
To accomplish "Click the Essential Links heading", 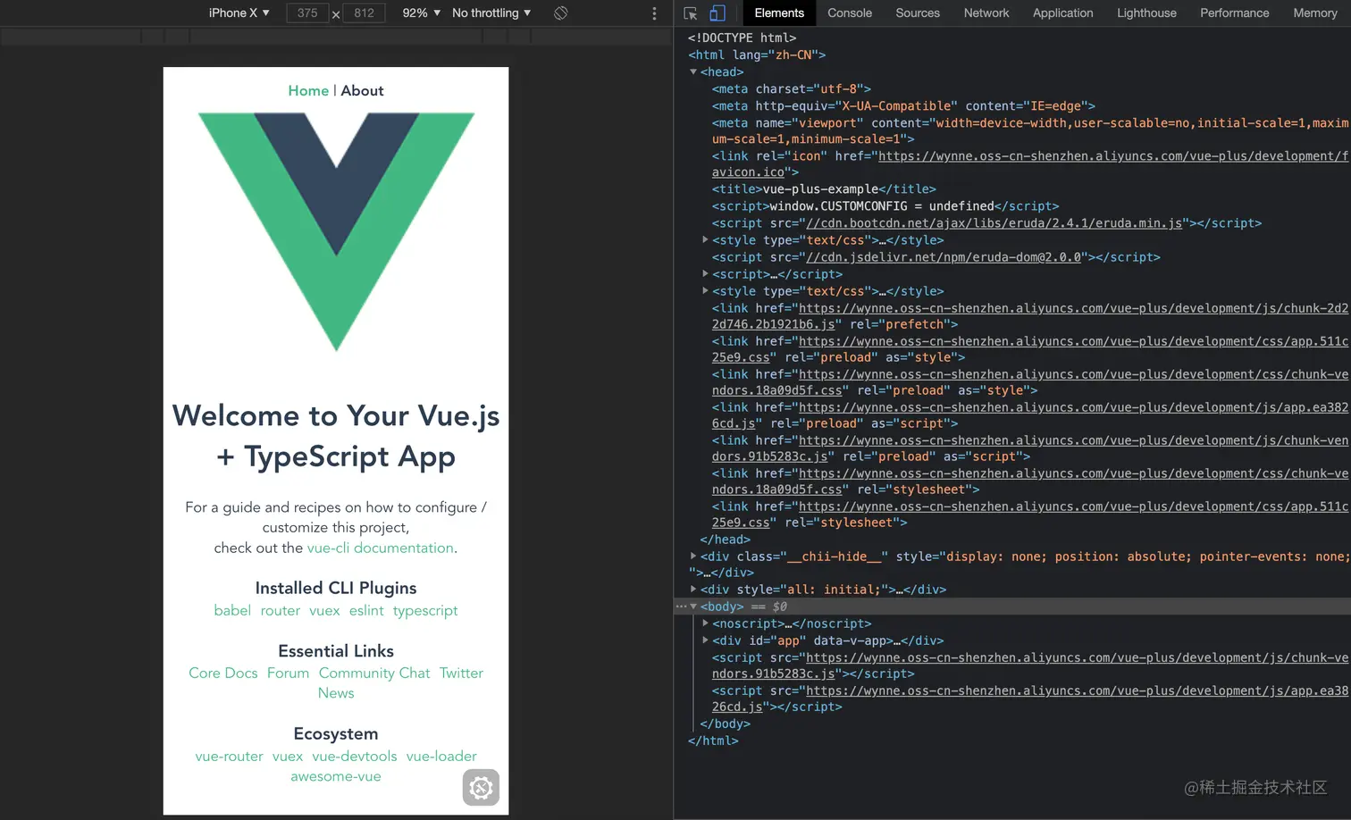I will (336, 651).
